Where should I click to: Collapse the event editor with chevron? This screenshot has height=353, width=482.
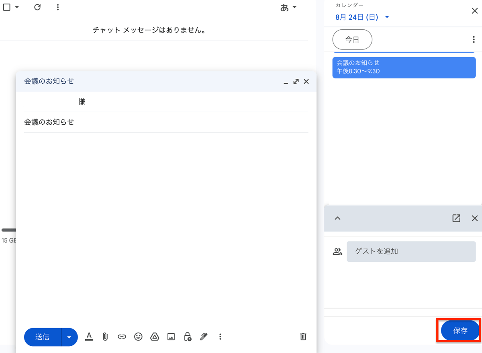coord(337,218)
